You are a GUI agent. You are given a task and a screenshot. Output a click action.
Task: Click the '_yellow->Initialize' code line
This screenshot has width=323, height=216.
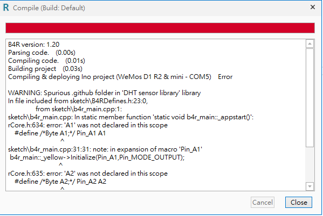pyautogui.click(x=97, y=157)
